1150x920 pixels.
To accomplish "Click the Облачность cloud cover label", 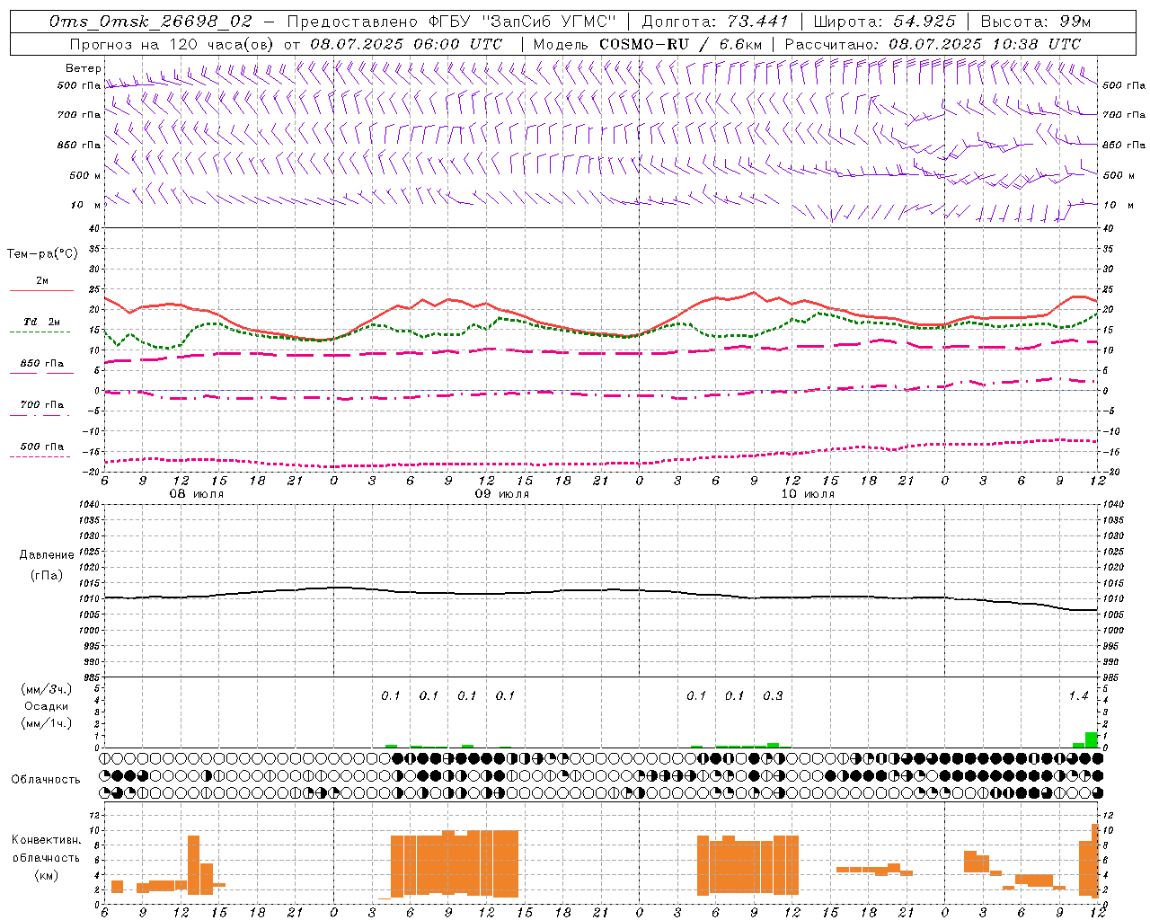I will [x=46, y=780].
